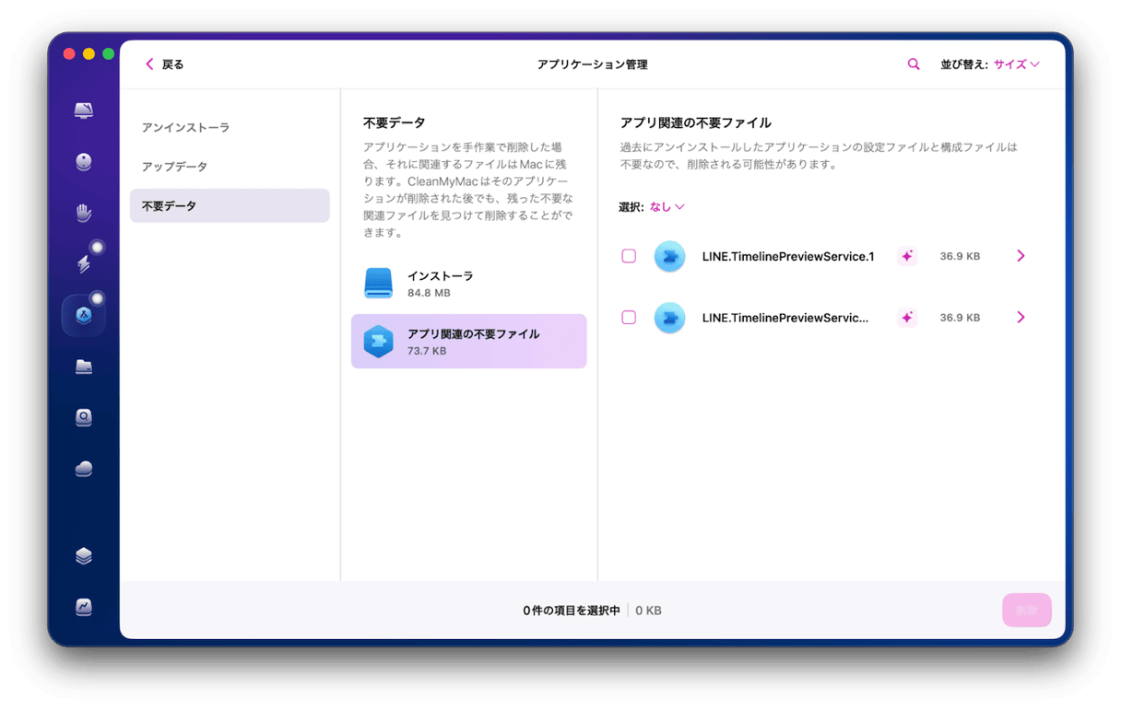The height and width of the screenshot is (710, 1121).
Task: Open the 選択 なし dropdown
Action: [667, 207]
